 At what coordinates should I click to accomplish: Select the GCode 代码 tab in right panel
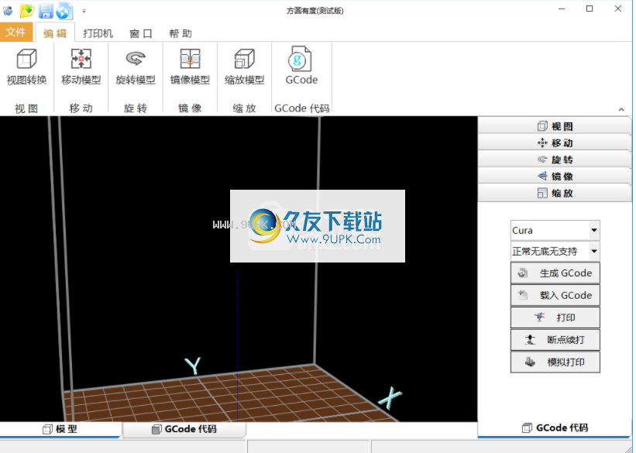555,428
